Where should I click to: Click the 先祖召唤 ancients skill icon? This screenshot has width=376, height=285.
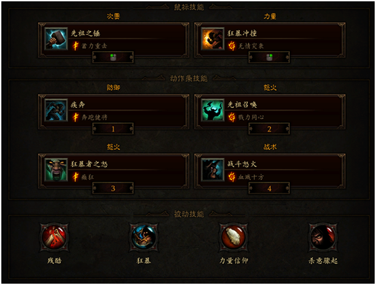tap(213, 110)
